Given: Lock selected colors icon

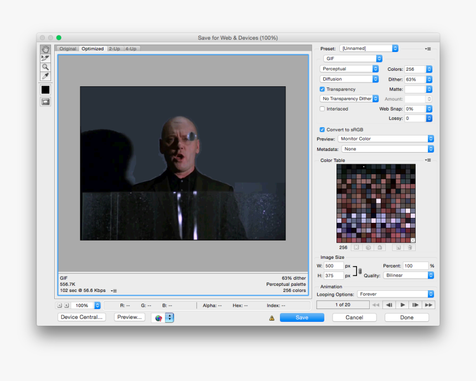Looking at the screenshot, I should pos(380,248).
